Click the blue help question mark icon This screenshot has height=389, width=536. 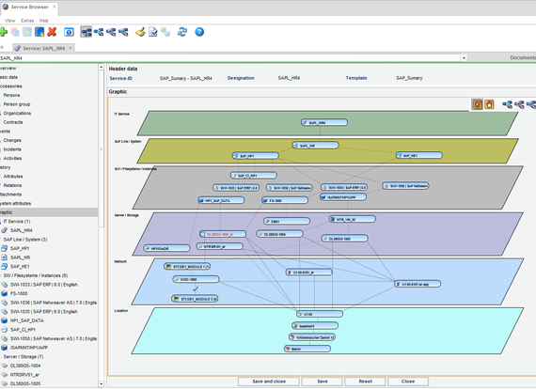click(x=199, y=32)
